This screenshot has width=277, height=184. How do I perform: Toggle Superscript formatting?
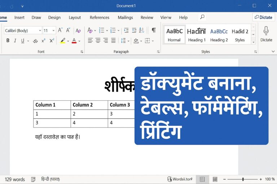tap(52, 41)
